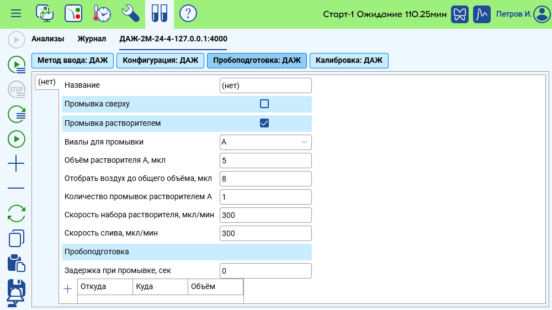552x310 pixels.
Task: Click the chromatogram peak icon
Action: click(482, 14)
